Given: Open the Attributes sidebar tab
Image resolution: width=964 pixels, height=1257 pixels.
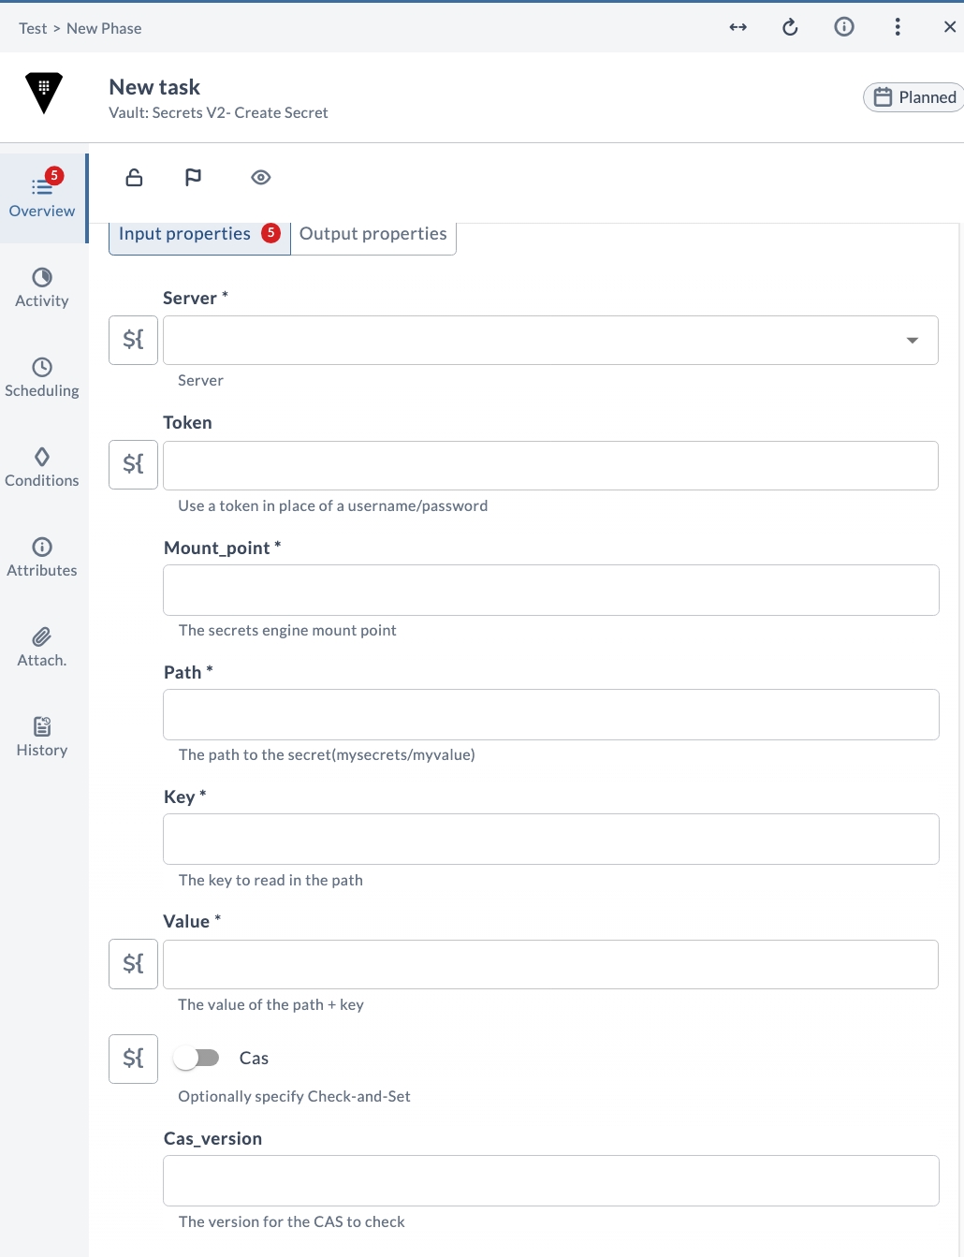Looking at the screenshot, I should tap(42, 557).
